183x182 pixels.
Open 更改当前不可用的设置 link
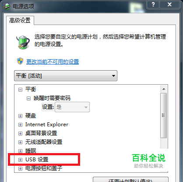pyautogui.click(x=53, y=62)
